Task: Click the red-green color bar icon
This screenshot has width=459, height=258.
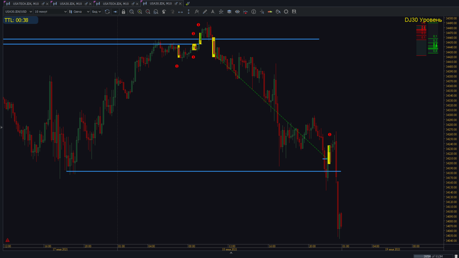Action: tap(270, 12)
